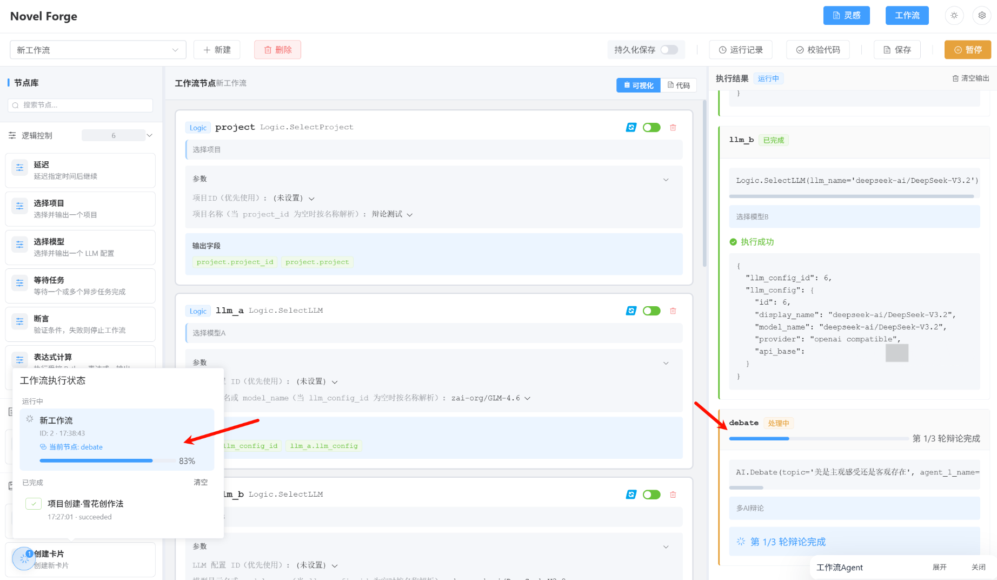This screenshot has height=580, width=997.
Task: Toggle the light/dark theme sun icon
Action: 954,16
